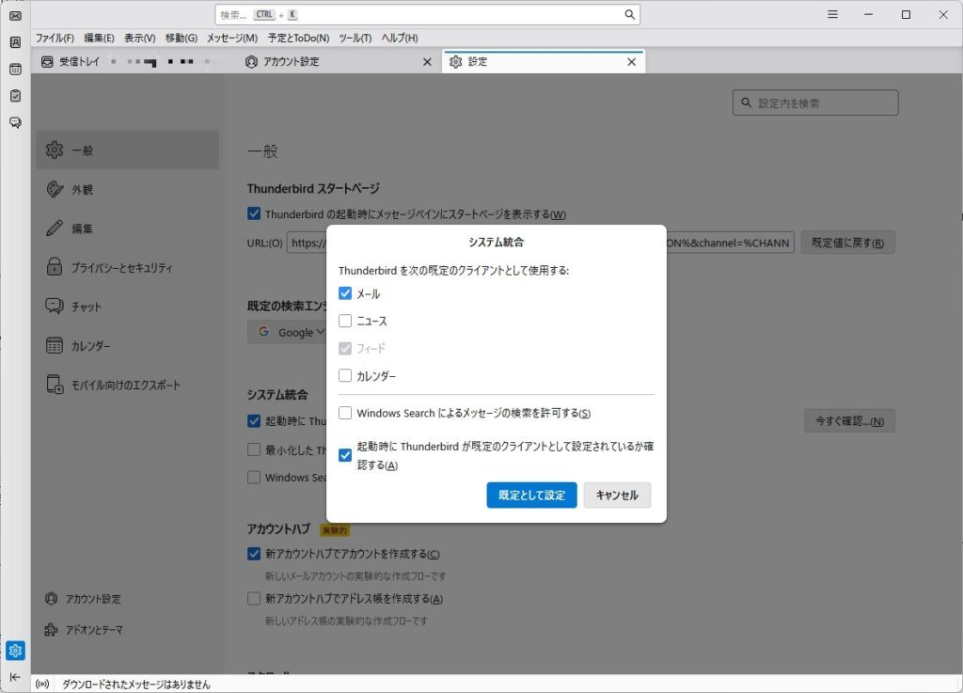
Task: Focus the 設定内を検索 search field
Action: [x=815, y=102]
